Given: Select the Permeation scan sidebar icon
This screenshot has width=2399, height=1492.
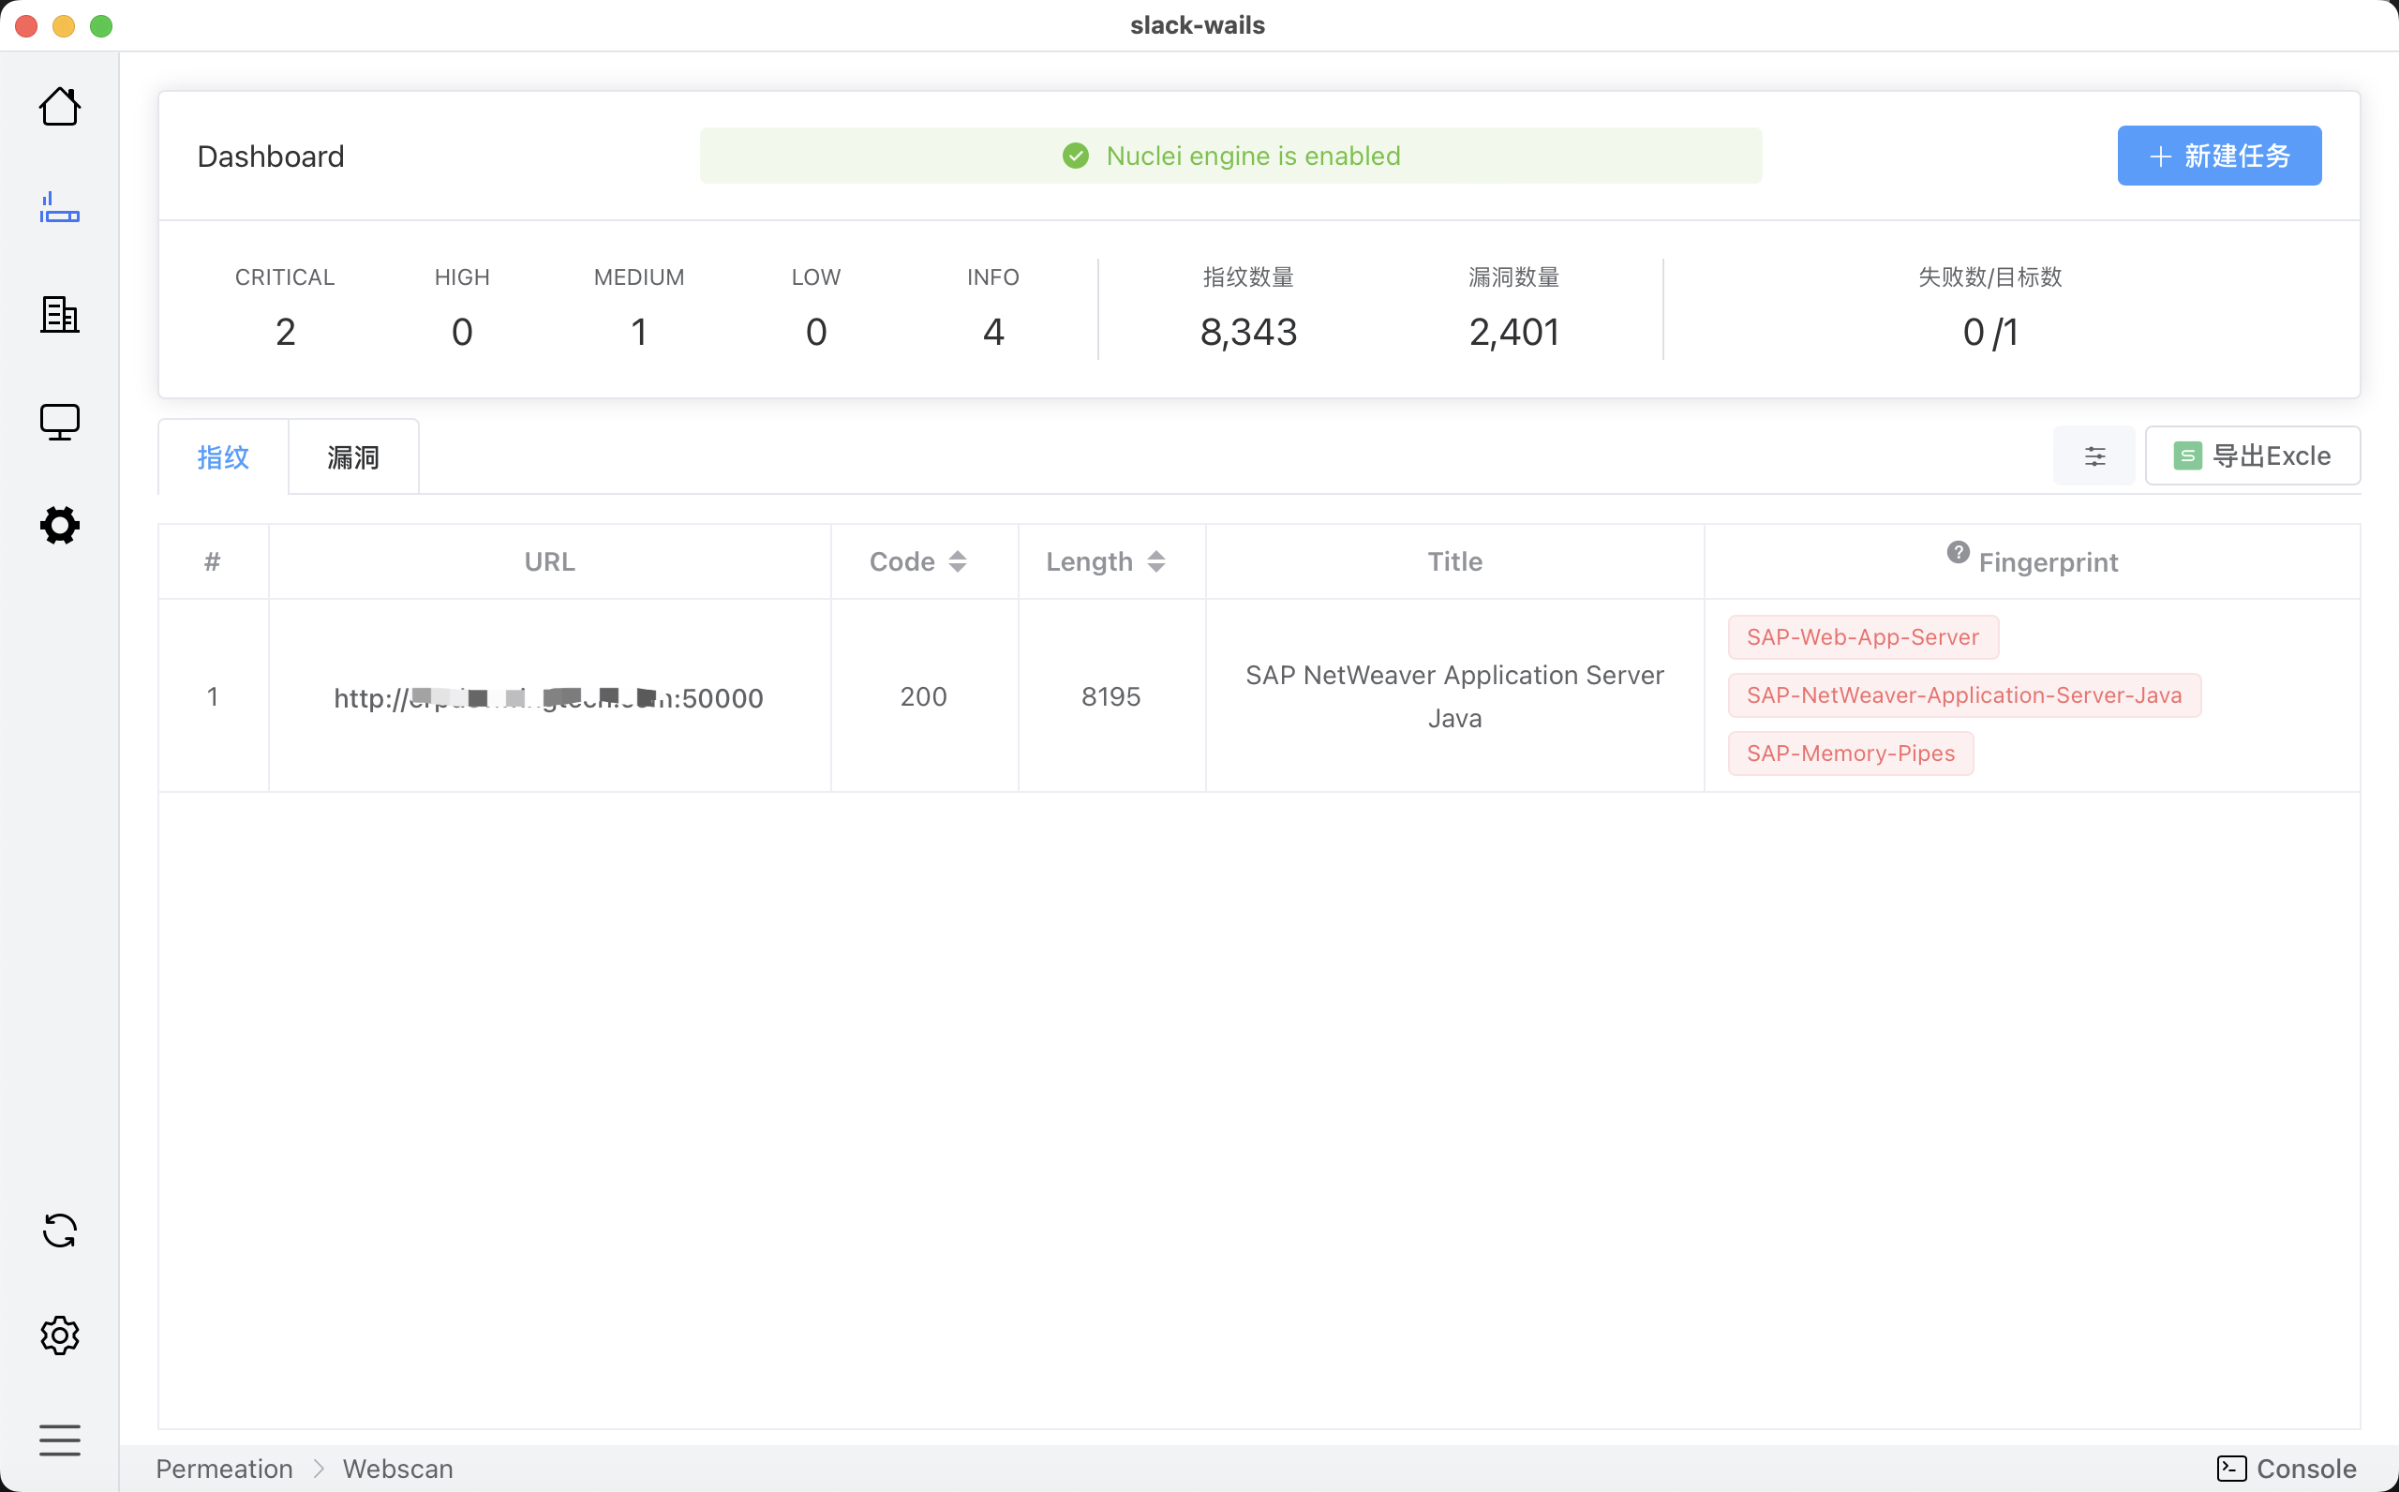Looking at the screenshot, I should [59, 208].
